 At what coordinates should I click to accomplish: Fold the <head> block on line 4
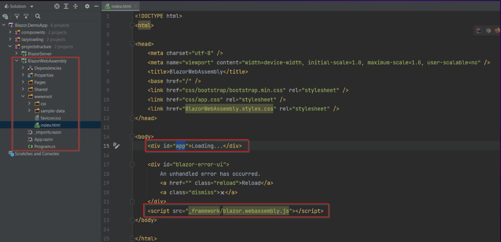point(132,44)
